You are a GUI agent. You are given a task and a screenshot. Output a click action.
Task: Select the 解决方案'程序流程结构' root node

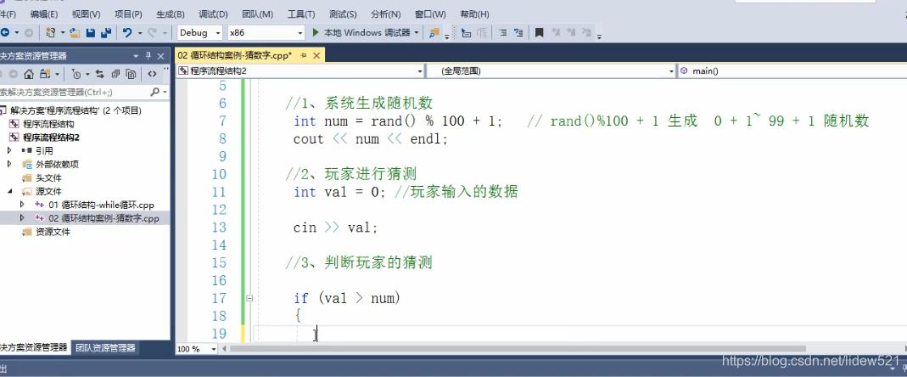click(76, 110)
